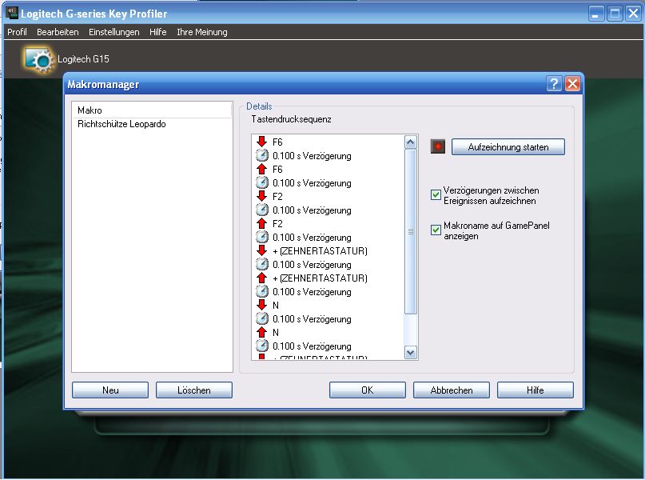
Task: Select the N key-down arrow entry
Action: pyautogui.click(x=261, y=306)
